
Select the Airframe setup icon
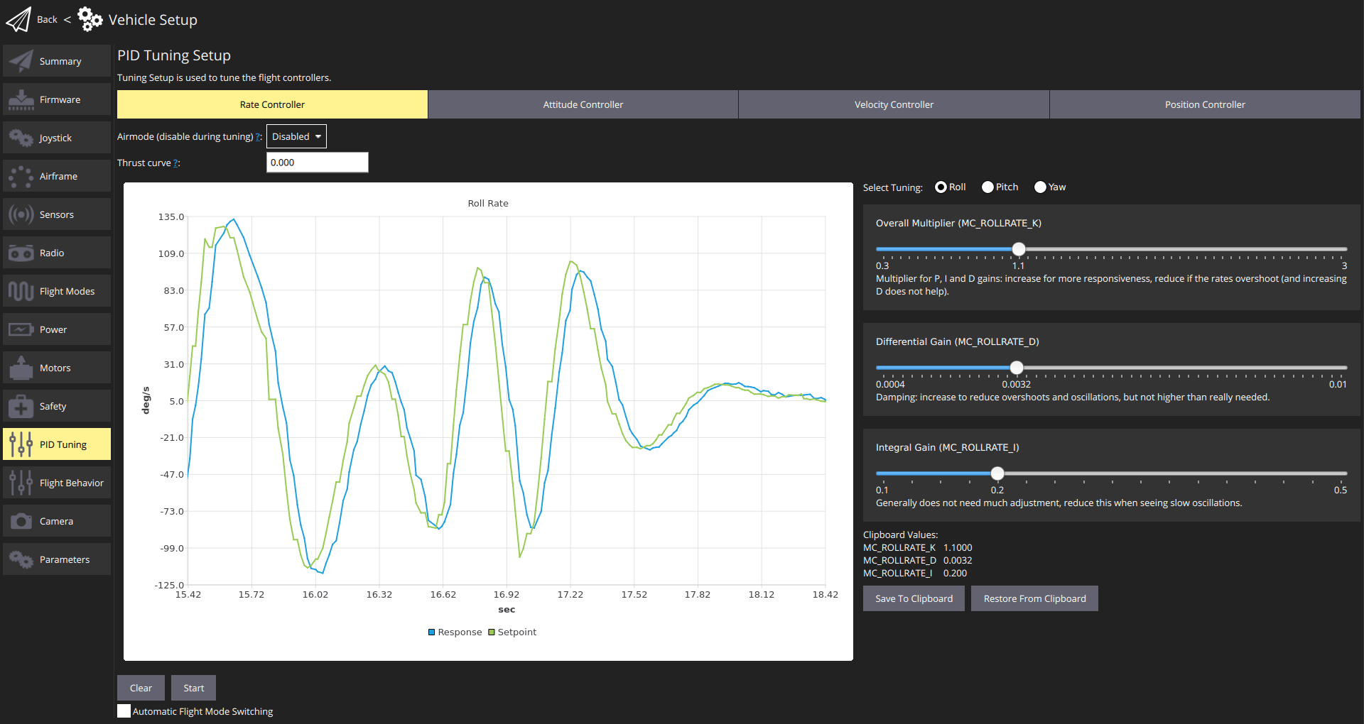pyautogui.click(x=57, y=175)
